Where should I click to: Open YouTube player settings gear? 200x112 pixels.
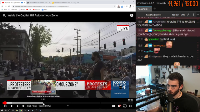tap(119, 106)
